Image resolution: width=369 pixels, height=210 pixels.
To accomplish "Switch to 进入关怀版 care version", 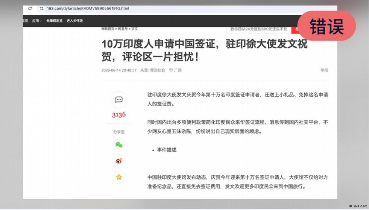I will coord(74,21).
